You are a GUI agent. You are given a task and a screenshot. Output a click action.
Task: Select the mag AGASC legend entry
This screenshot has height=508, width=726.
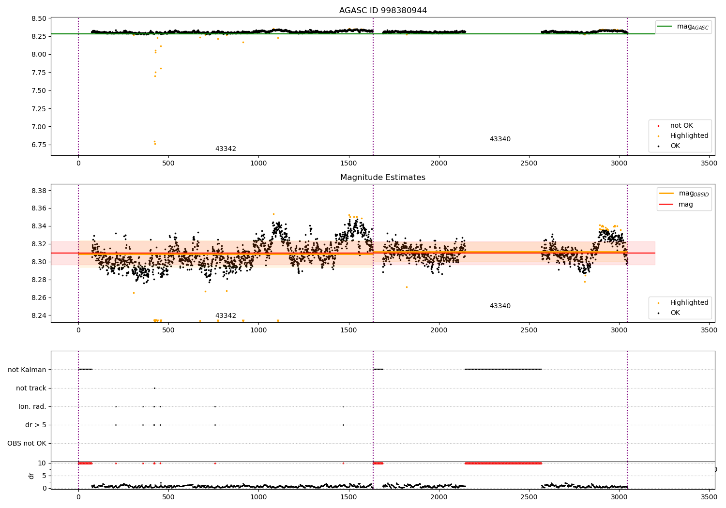[x=683, y=27]
